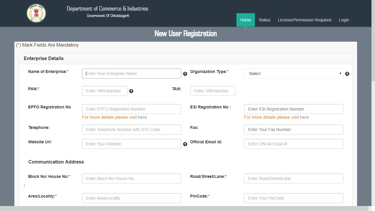This screenshot has width=375, height=211.
Task: Click 'here' link under ESI Registration field
Action: (x=304, y=117)
